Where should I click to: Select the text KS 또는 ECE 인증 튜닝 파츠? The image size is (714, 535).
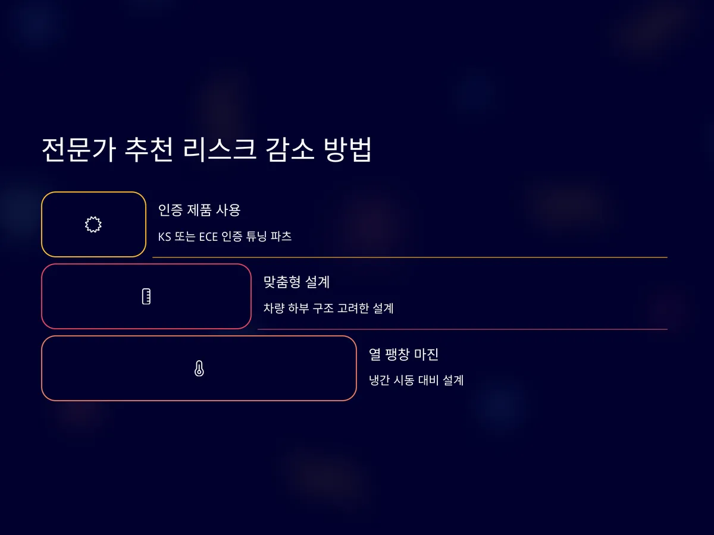tap(225, 236)
